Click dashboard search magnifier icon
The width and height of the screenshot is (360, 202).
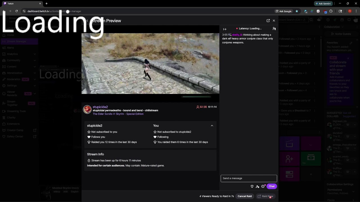311,20
